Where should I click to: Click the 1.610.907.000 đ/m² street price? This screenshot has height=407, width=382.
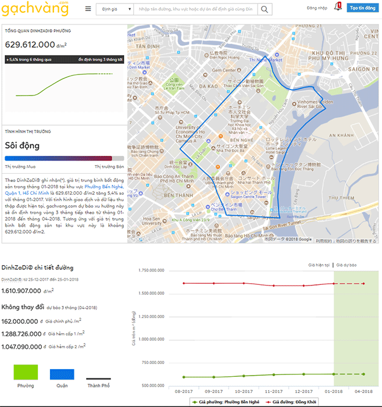[x=27, y=291]
